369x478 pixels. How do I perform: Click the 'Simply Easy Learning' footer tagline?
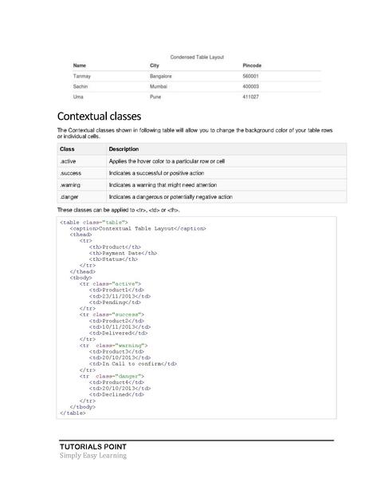click(x=93, y=456)
